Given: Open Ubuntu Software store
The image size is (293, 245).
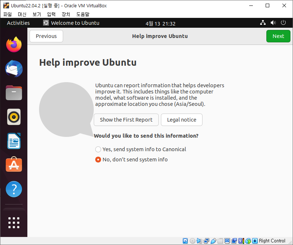Looking at the screenshot, I should [x=14, y=164].
